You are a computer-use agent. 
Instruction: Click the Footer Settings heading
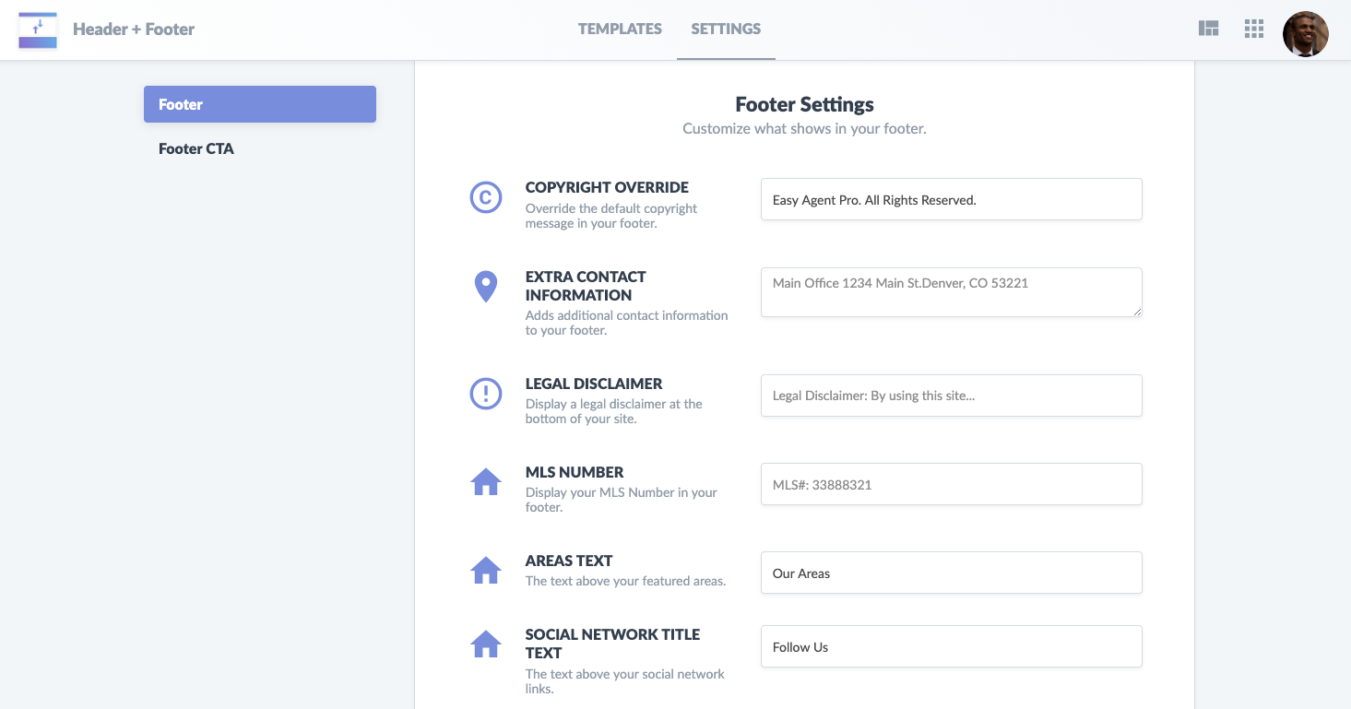(804, 104)
